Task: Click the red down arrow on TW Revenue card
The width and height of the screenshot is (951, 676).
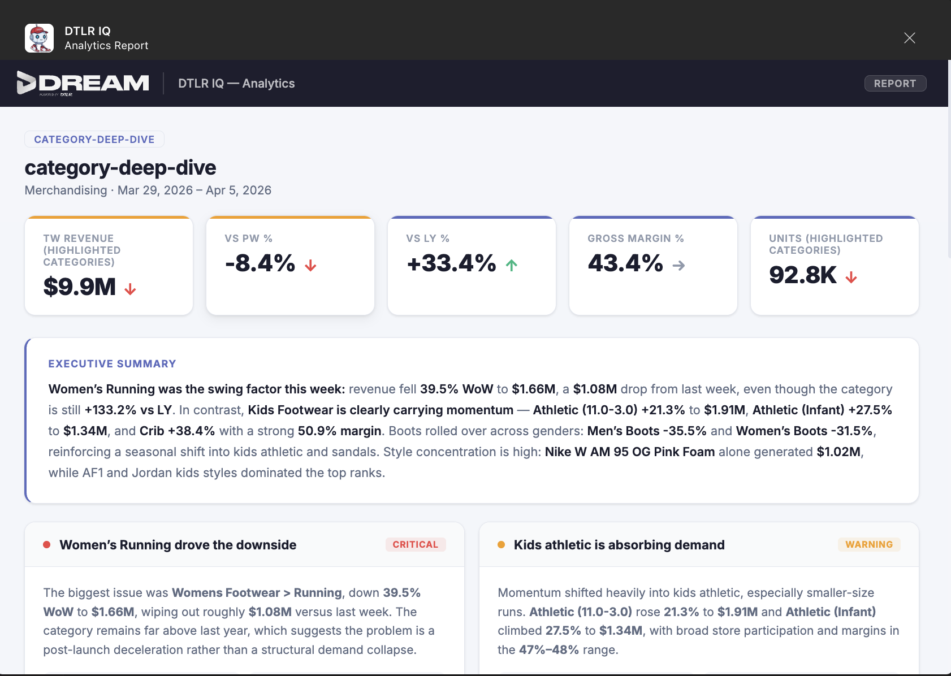Action: (131, 288)
